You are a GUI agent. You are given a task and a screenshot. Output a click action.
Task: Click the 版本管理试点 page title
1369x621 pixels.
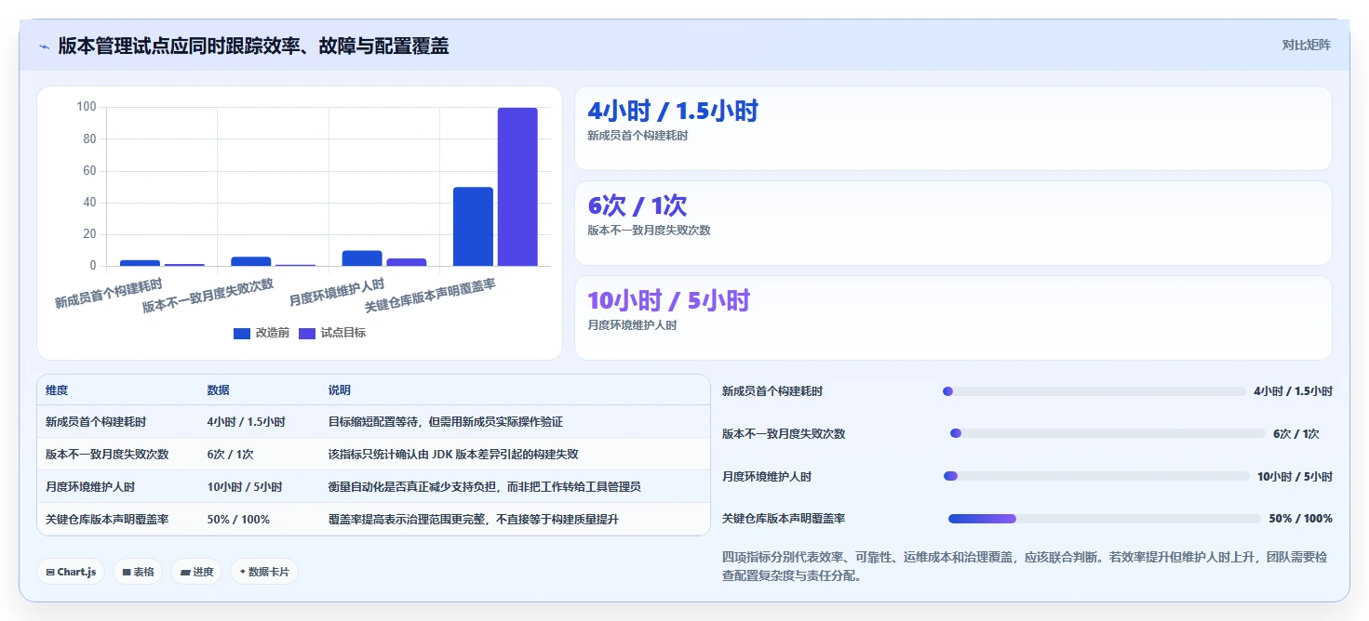[x=253, y=46]
